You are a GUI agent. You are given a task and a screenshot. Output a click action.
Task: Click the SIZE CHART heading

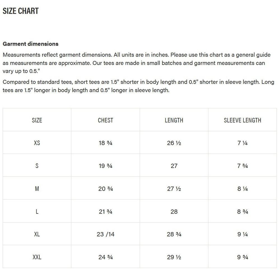(x=21, y=11)
